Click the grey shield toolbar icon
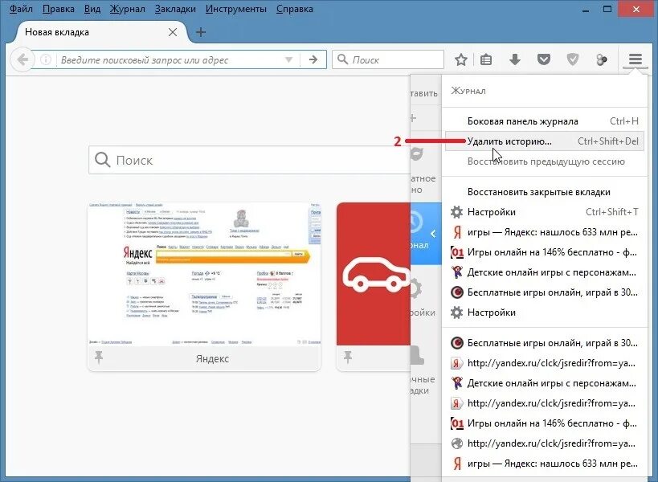The height and width of the screenshot is (482, 658). [573, 59]
